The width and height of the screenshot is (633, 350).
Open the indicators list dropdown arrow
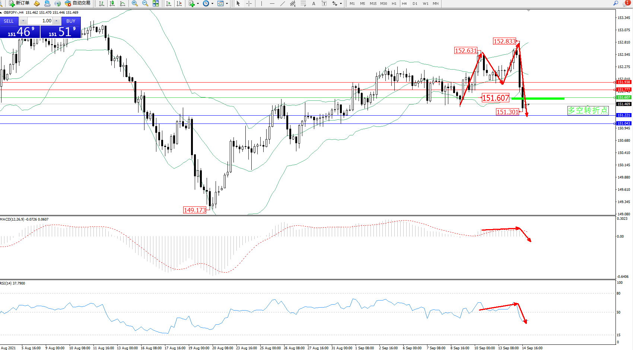pos(198,4)
